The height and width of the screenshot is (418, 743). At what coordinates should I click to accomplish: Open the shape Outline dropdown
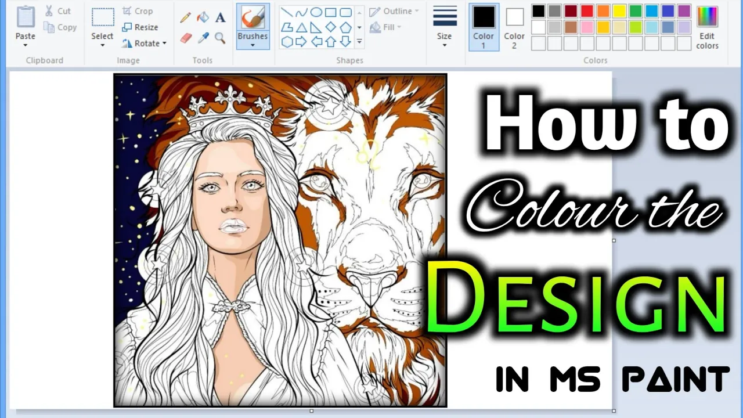point(394,11)
